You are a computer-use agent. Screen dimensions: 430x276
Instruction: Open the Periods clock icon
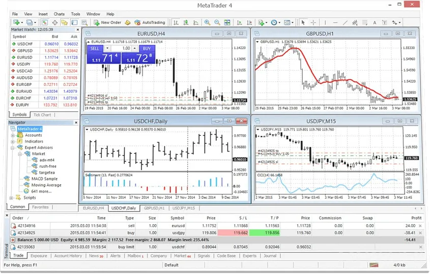(x=274, y=22)
